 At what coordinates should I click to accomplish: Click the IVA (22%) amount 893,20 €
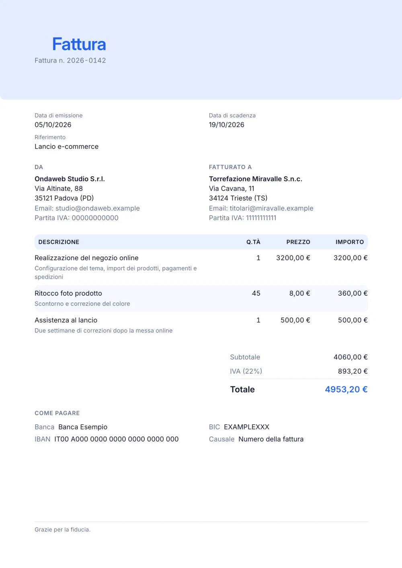pos(353,371)
